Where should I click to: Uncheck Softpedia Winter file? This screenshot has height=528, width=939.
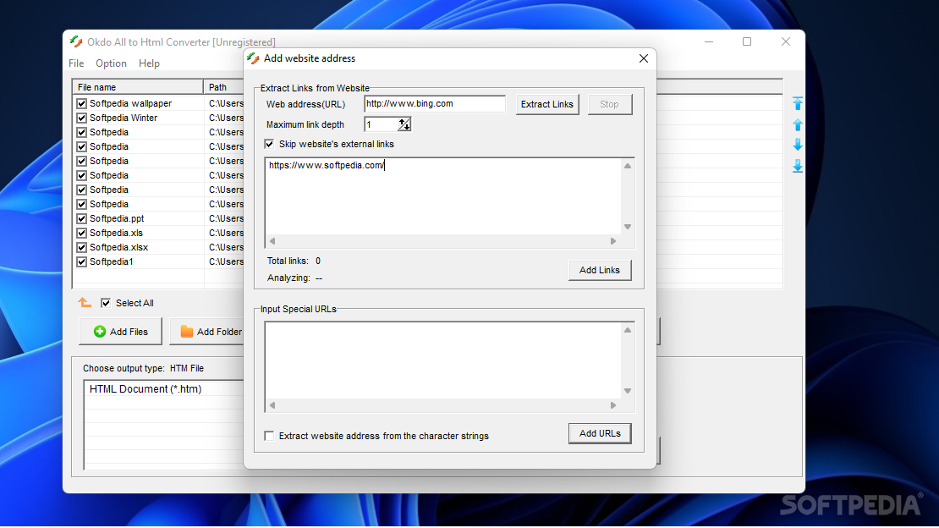pos(82,118)
